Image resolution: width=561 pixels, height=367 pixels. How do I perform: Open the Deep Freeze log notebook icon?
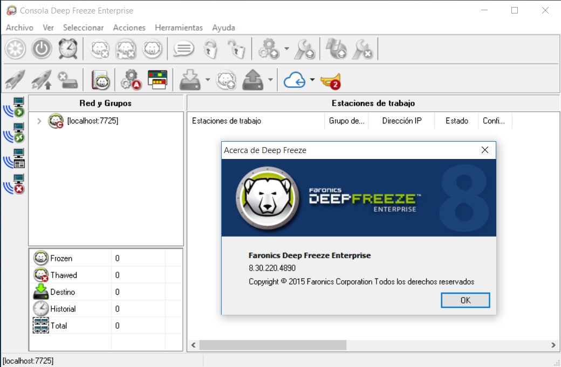pyautogui.click(x=99, y=80)
